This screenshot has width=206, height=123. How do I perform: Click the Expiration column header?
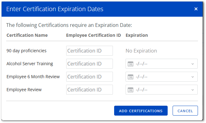[137, 35]
